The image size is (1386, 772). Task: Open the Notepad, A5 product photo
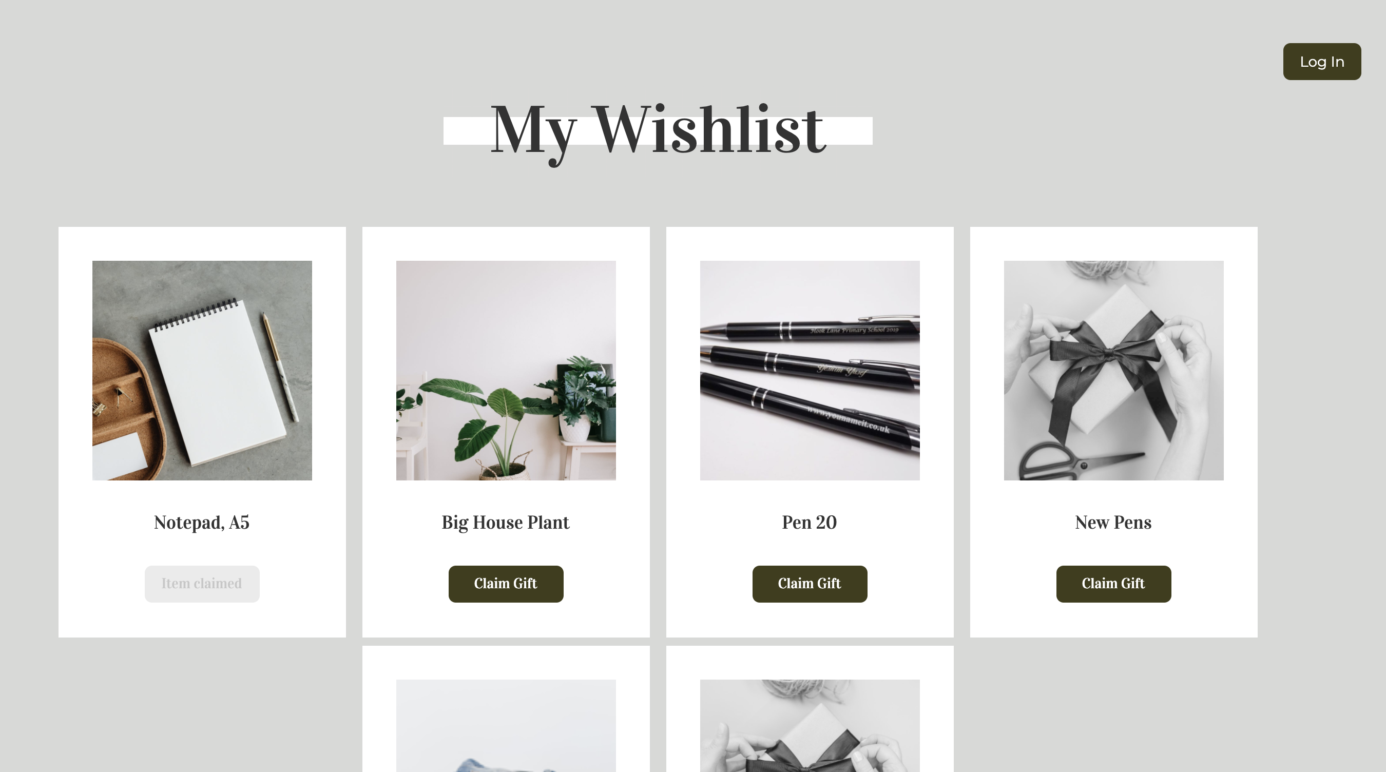click(202, 370)
